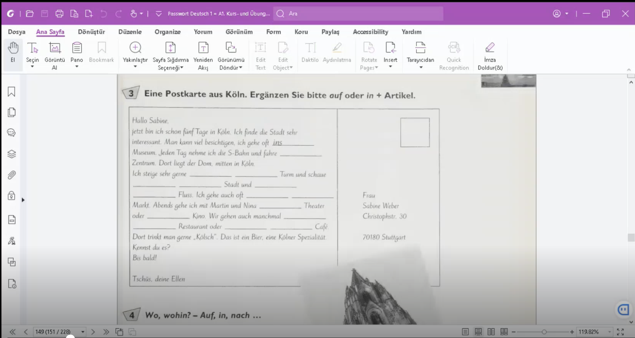Viewport: 635px width, 338px height.
Task: Click the İmza Doldur sign tool
Action: (x=490, y=56)
